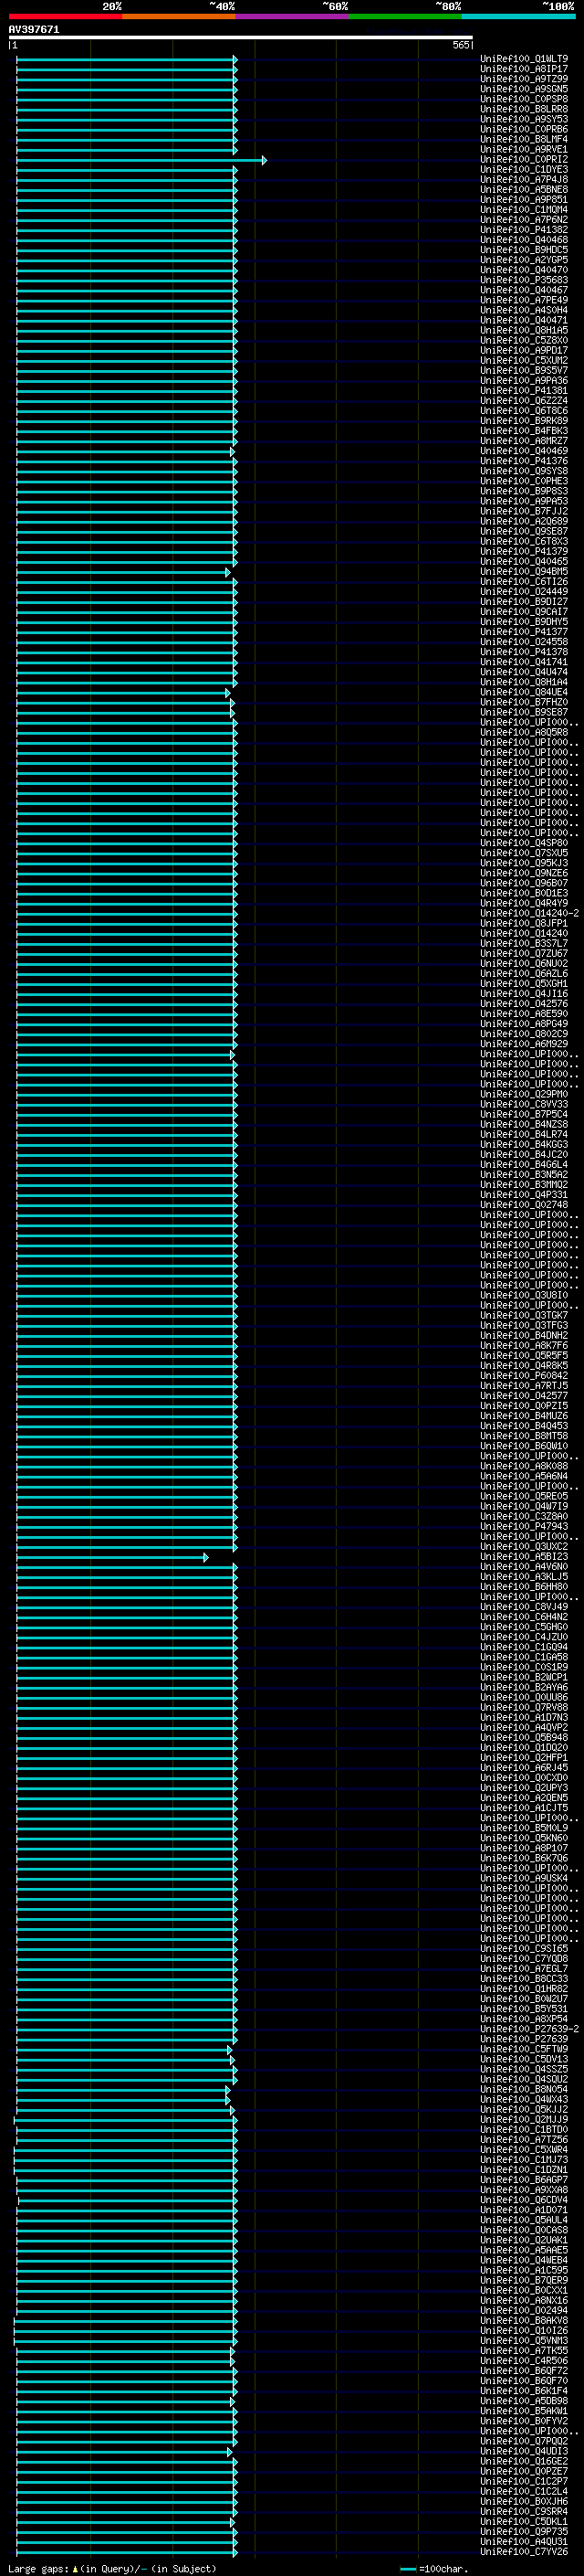Screen dimensions: 584x2576
Task: Open hit UniRef100_Q14240-2
Action: 529,914
